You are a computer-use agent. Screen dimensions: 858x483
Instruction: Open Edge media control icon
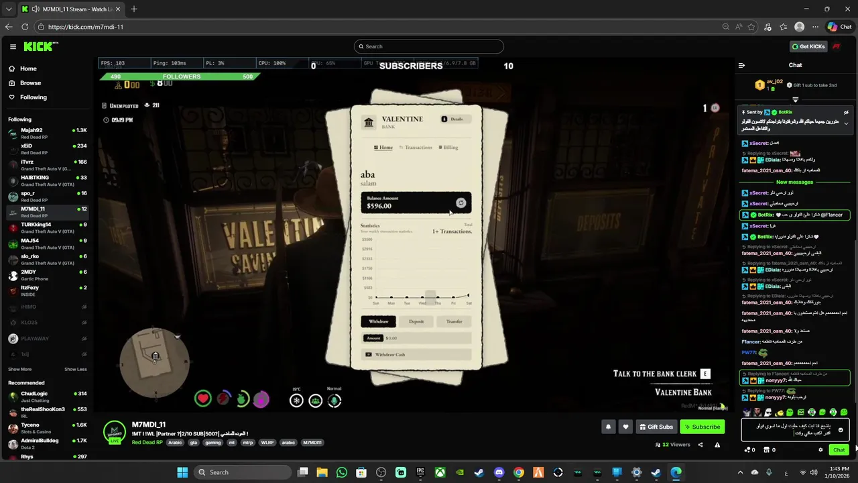pyautogui.click(x=768, y=27)
